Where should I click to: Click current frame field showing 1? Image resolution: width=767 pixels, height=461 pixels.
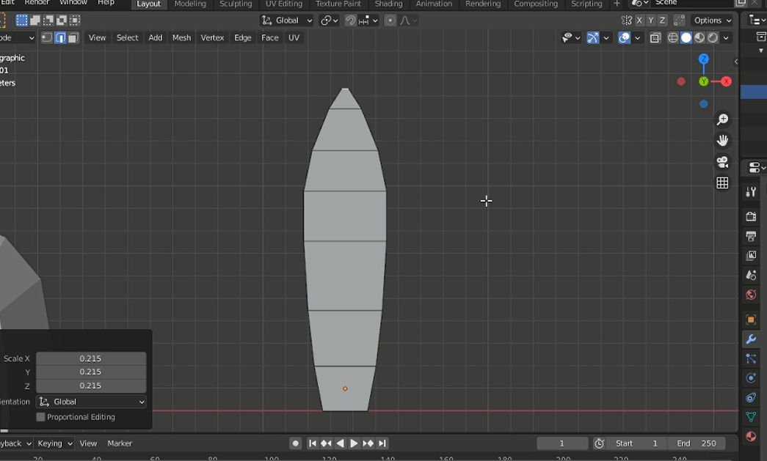(x=562, y=443)
